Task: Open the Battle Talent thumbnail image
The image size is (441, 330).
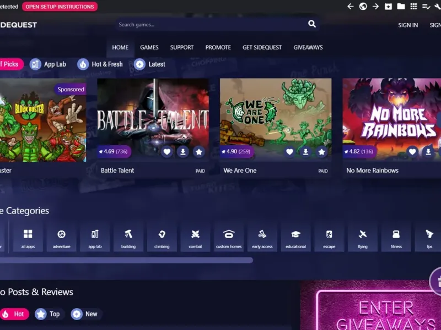Action: coord(153,120)
